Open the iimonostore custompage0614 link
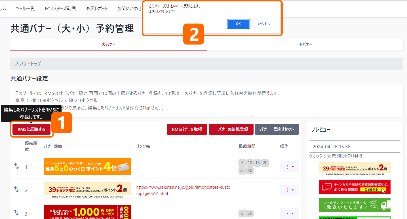The image size is (407, 219). tap(184, 190)
